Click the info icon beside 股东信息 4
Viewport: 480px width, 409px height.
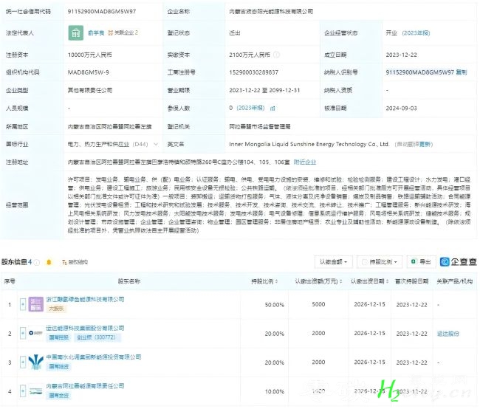(37, 262)
